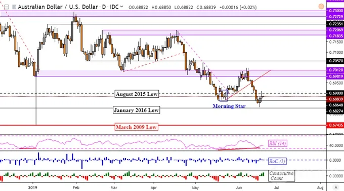The height and width of the screenshot is (191, 344).
Task: Click the Feb date on time axis
Action: click(x=76, y=187)
